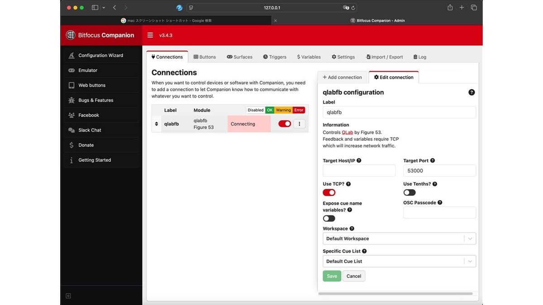Screen dimensions: 543x305
Task: Open the QLab link in Information
Action: tap(348, 132)
